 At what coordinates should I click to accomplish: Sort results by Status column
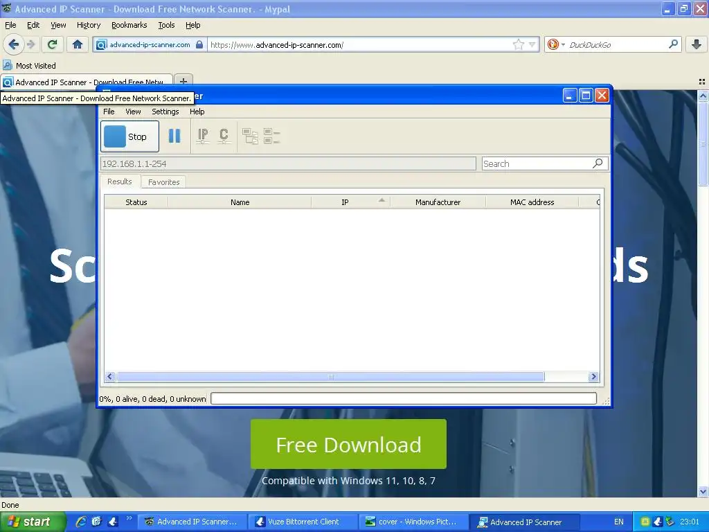136,202
